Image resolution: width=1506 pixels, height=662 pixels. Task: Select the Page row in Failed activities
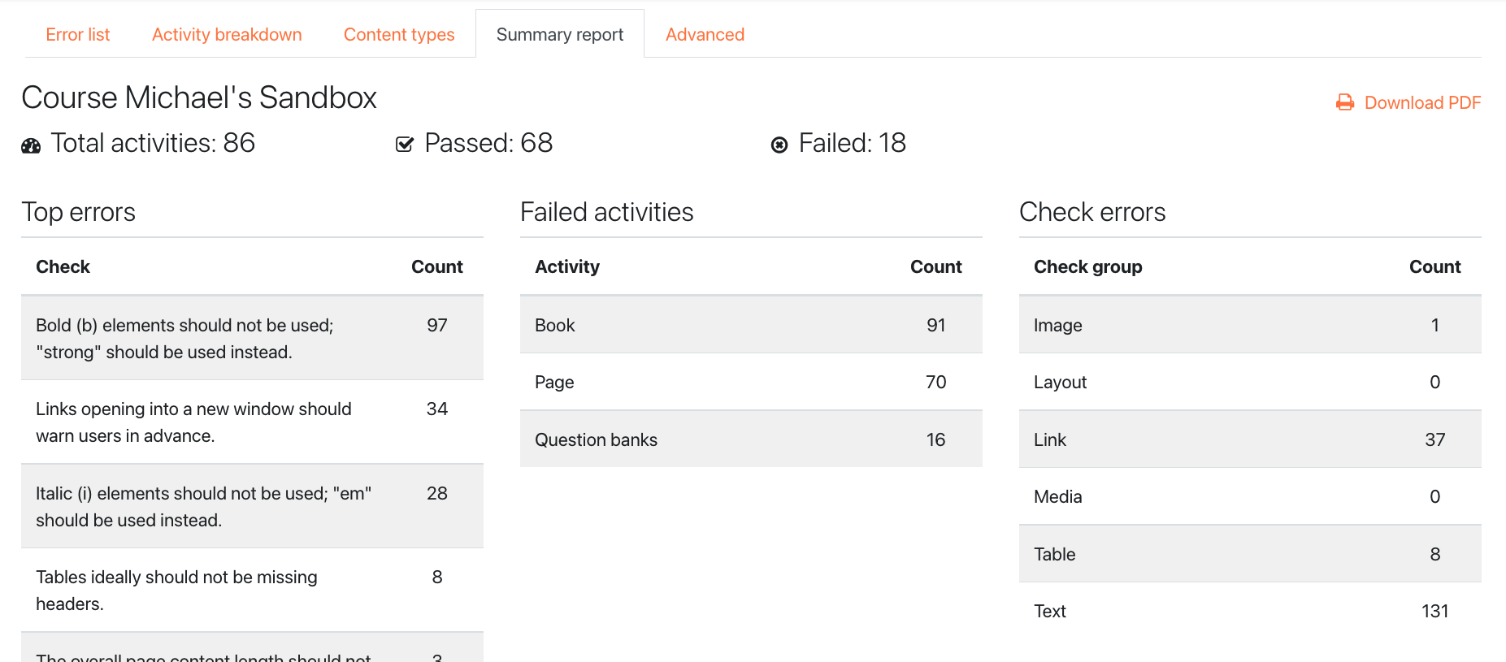tap(751, 382)
